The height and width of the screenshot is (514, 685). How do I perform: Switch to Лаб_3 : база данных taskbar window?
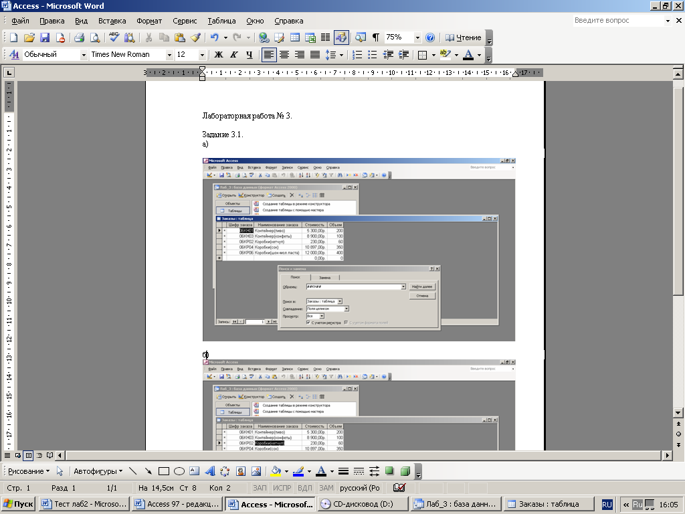[456, 504]
